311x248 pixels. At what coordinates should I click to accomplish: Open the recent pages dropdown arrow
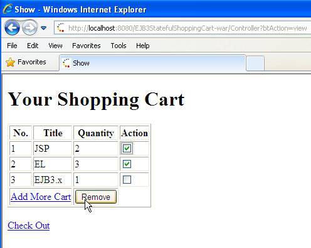(x=43, y=27)
